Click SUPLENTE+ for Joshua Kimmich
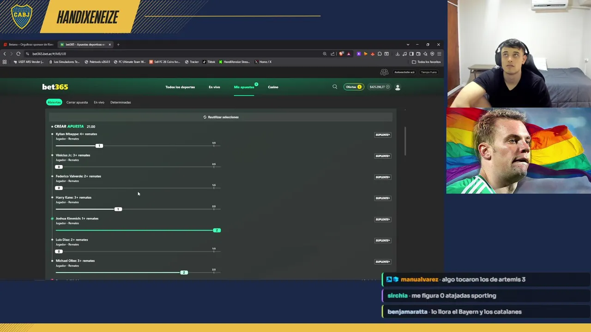Viewport: 591px width, 332px height. coord(382,219)
